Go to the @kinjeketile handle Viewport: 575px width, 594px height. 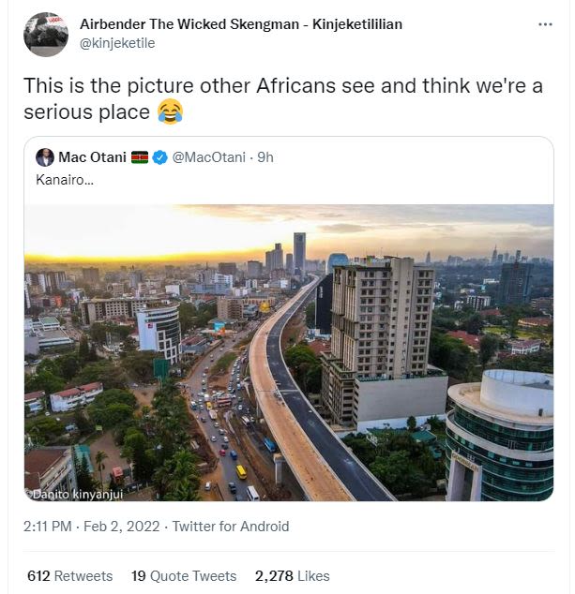click(x=117, y=42)
